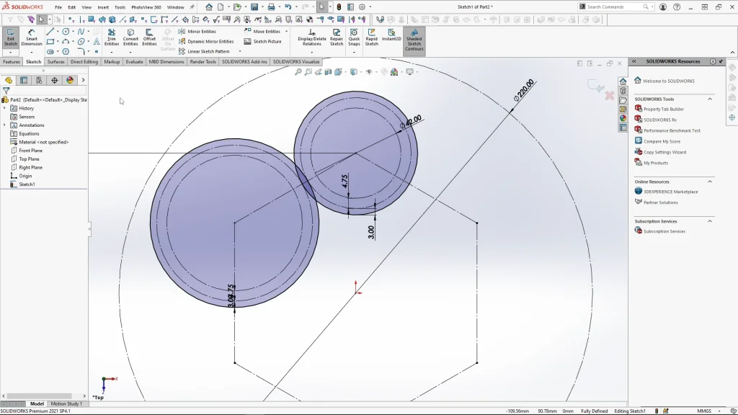Expand the History tree node
The width and height of the screenshot is (738, 415).
pyautogui.click(x=5, y=108)
